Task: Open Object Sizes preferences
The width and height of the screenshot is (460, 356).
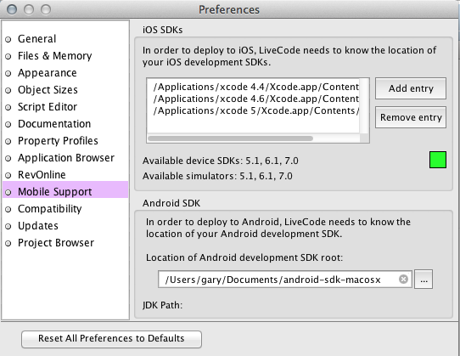Action: [48, 90]
